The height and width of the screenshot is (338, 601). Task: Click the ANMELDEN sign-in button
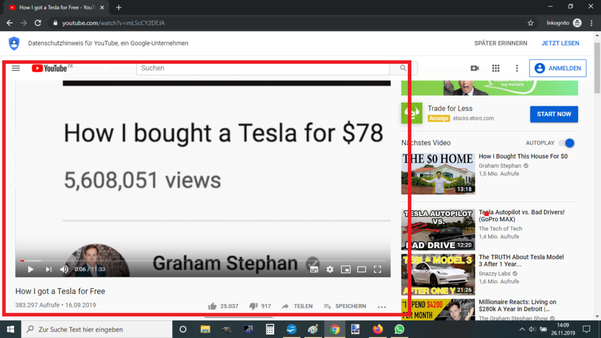pos(558,68)
